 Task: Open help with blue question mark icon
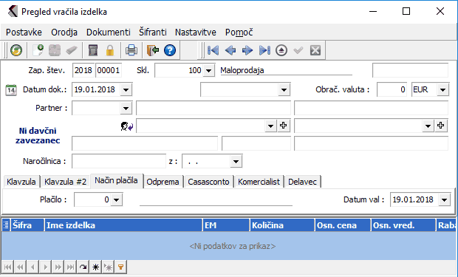coord(170,50)
